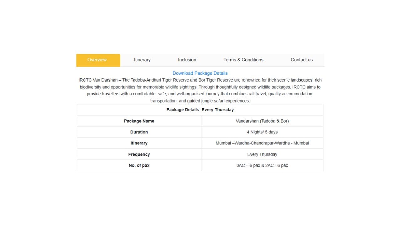Viewport: 401px width, 225px height.
Task: Click the Download Package Details link
Action: point(200,73)
